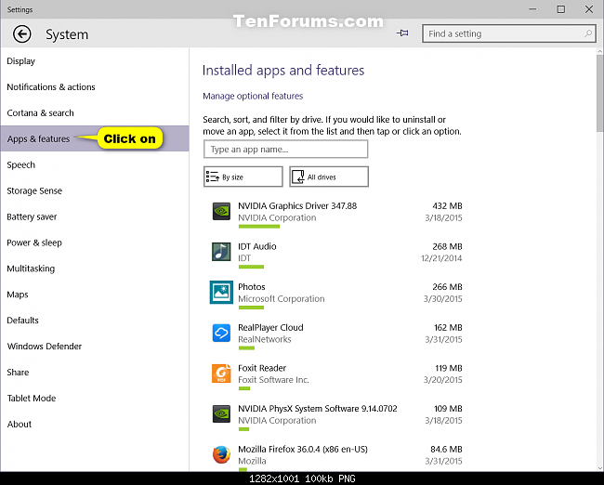Image resolution: width=604 pixels, height=485 pixels.
Task: Click Microsoft Corporation publisher text
Action: [x=282, y=298]
